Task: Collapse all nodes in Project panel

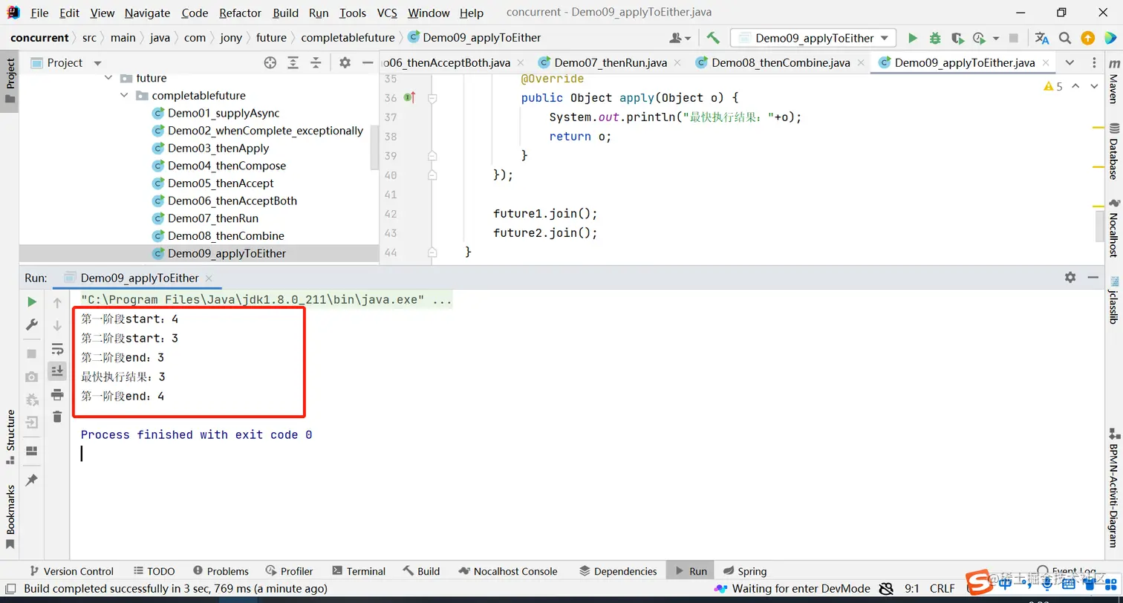Action: pyautogui.click(x=316, y=63)
